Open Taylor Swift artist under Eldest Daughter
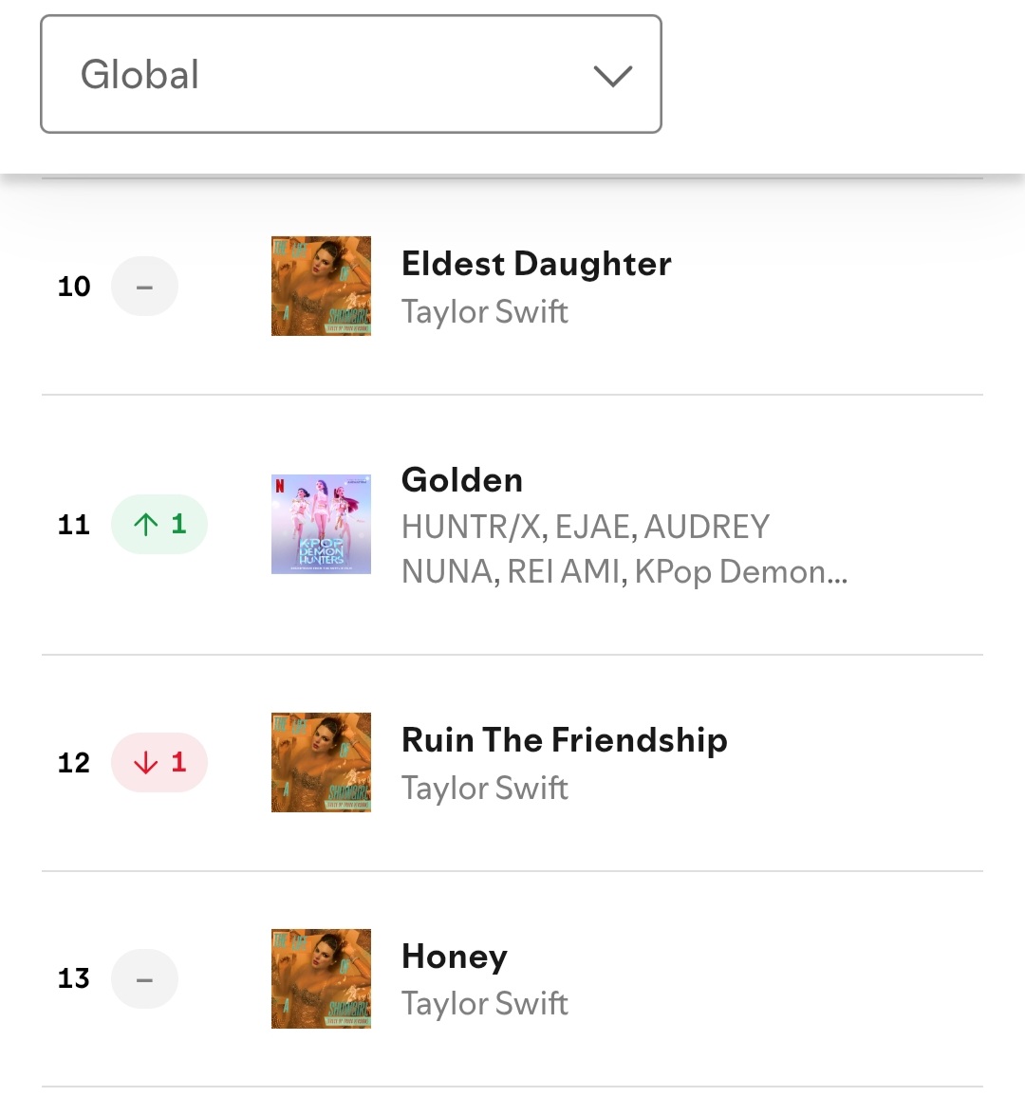Image resolution: width=1025 pixels, height=1097 pixels. pos(485,311)
